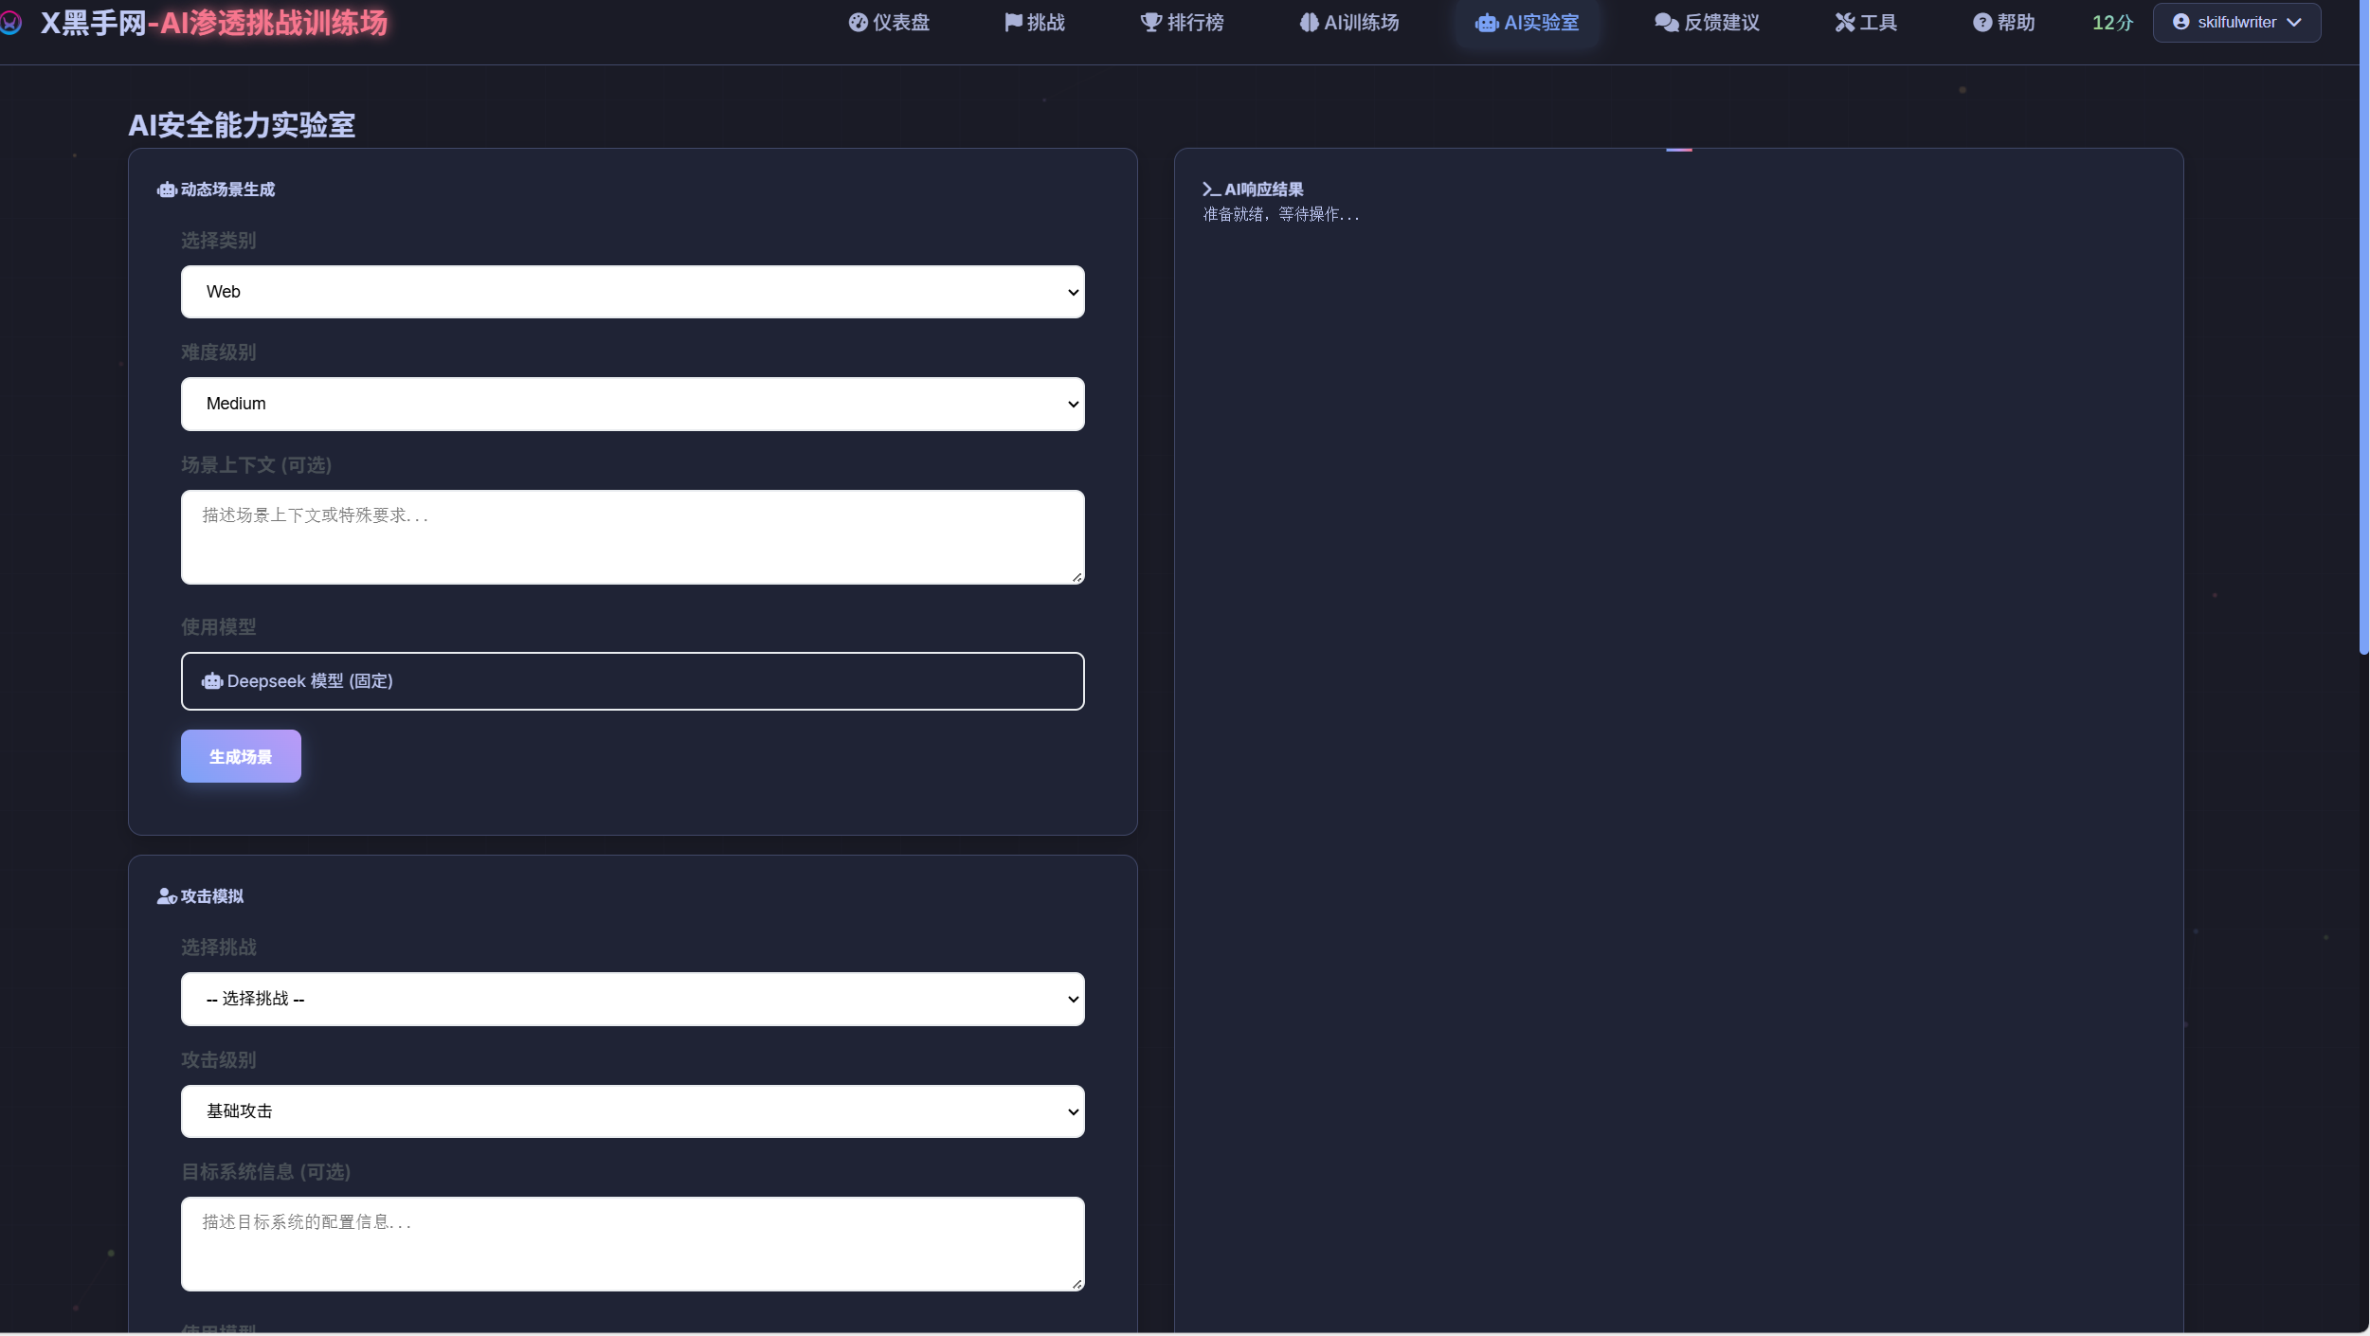Open the skilfulwriter user menu
2370x1336 pixels.
tap(2236, 23)
